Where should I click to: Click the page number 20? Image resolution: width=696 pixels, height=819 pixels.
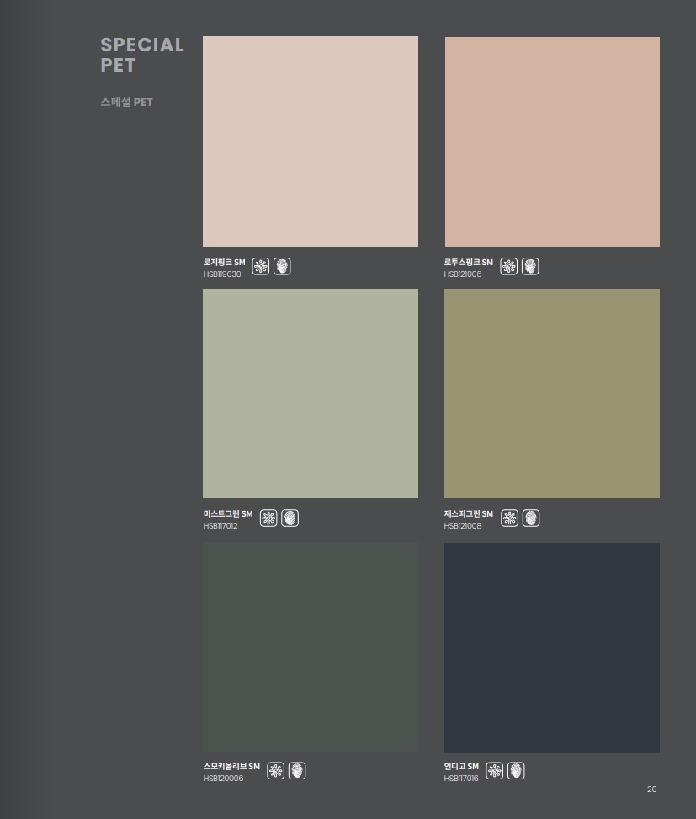point(651,790)
